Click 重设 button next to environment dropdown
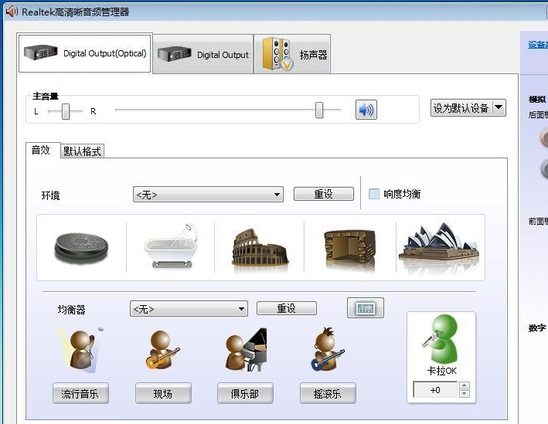 (323, 195)
